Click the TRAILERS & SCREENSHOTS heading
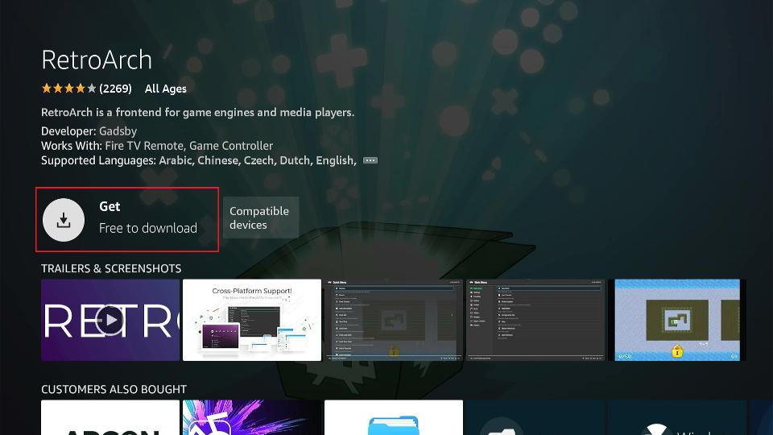Screen dimensions: 773x435 point(111,268)
